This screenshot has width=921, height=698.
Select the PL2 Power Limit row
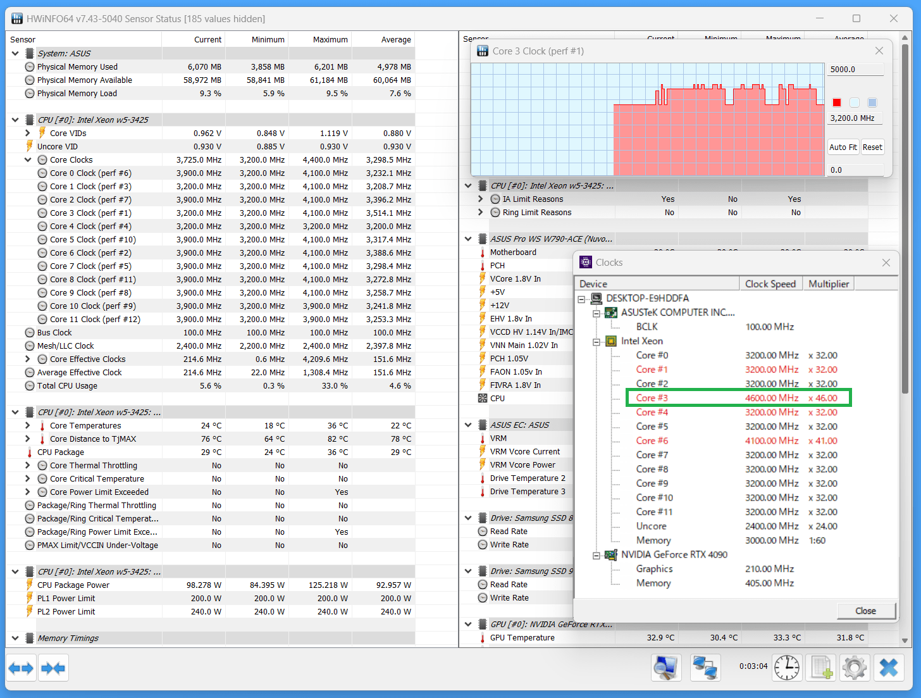[210, 611]
